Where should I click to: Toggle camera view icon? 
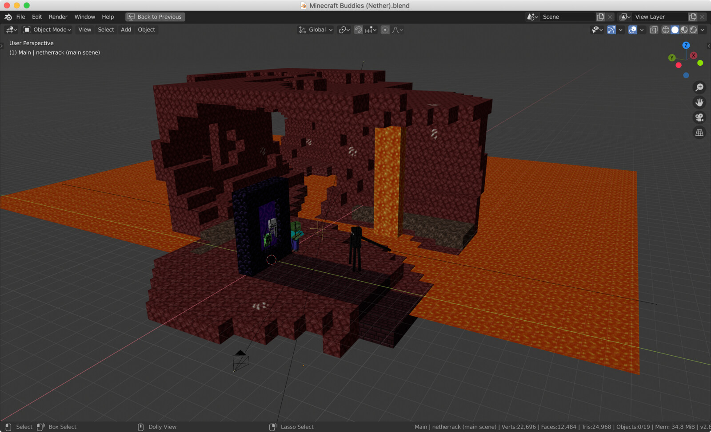click(x=699, y=118)
